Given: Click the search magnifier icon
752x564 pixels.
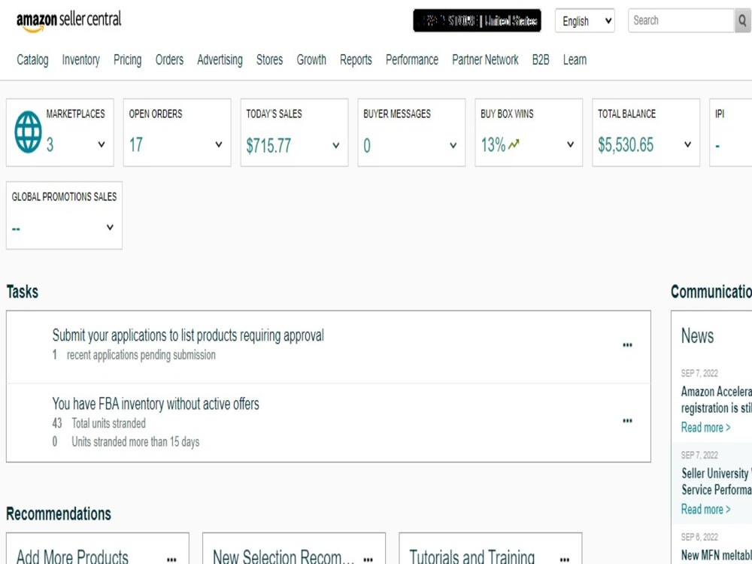Looking at the screenshot, I should pos(742,20).
